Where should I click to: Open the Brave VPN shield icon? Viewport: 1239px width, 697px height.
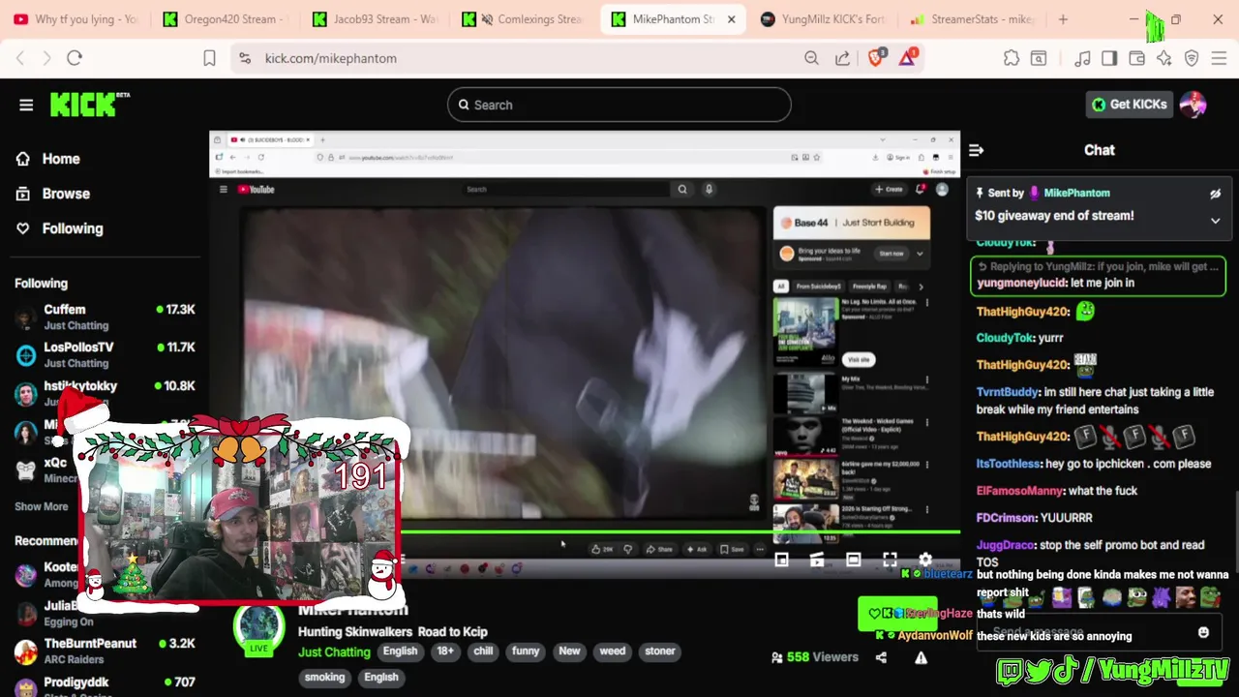click(1192, 58)
